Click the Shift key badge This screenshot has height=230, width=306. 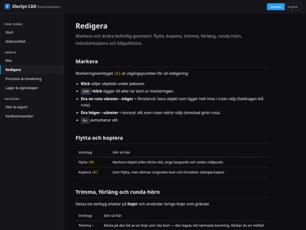pos(86,91)
